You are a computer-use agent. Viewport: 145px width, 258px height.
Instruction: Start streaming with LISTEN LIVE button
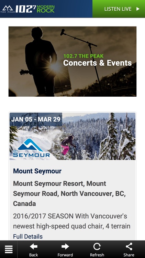119,9
